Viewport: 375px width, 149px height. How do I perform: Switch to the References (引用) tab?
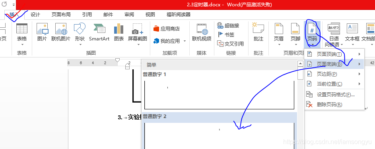point(87,15)
